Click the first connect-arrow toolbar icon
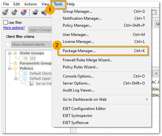The height and width of the screenshot is (136, 162). pos(5,12)
